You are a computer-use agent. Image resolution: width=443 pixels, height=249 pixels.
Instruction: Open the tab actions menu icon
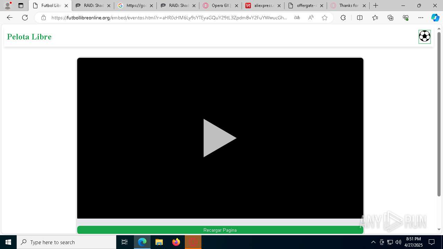[21, 6]
